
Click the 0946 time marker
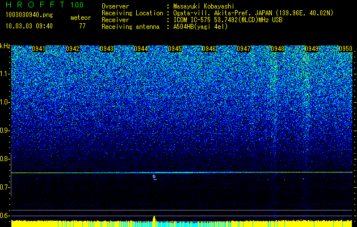coord(209,49)
